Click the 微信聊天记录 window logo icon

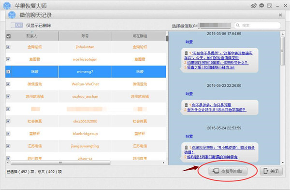coord(12,15)
